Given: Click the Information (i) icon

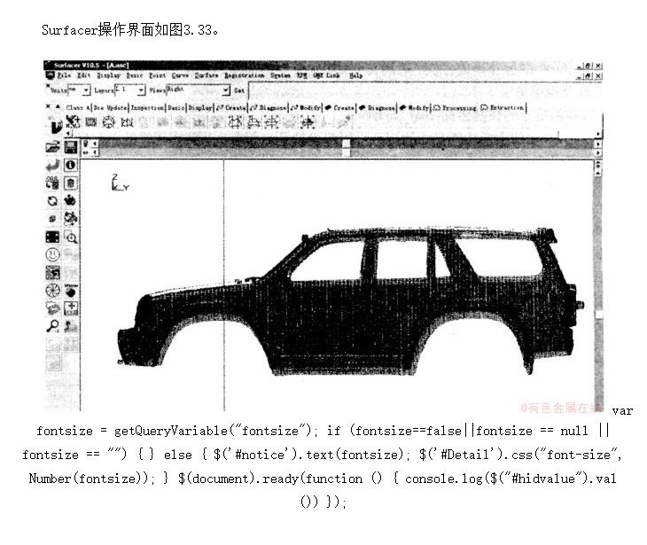Looking at the screenshot, I should click(71, 166).
